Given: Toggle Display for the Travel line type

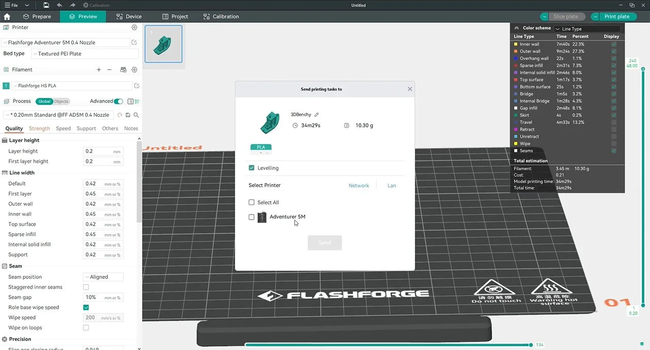Looking at the screenshot, I should coord(614,122).
